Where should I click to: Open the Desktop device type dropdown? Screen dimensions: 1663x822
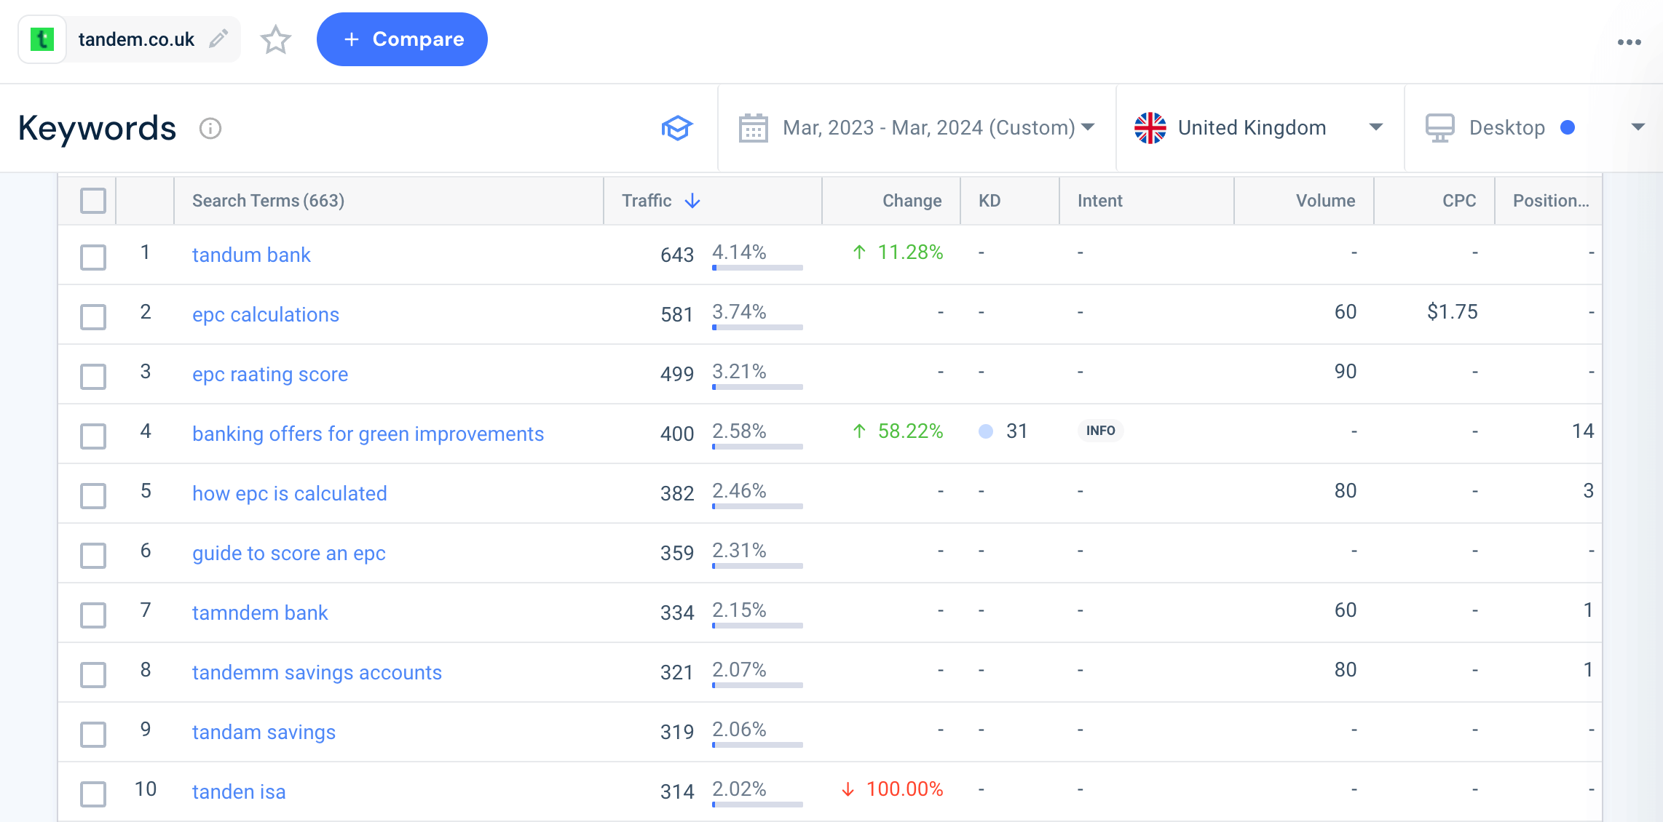[1638, 127]
